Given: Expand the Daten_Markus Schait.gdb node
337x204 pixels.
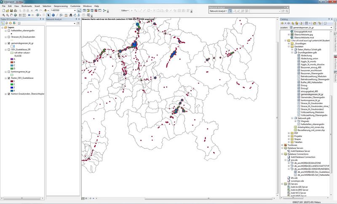Looking at the screenshot, I should click(292, 49).
